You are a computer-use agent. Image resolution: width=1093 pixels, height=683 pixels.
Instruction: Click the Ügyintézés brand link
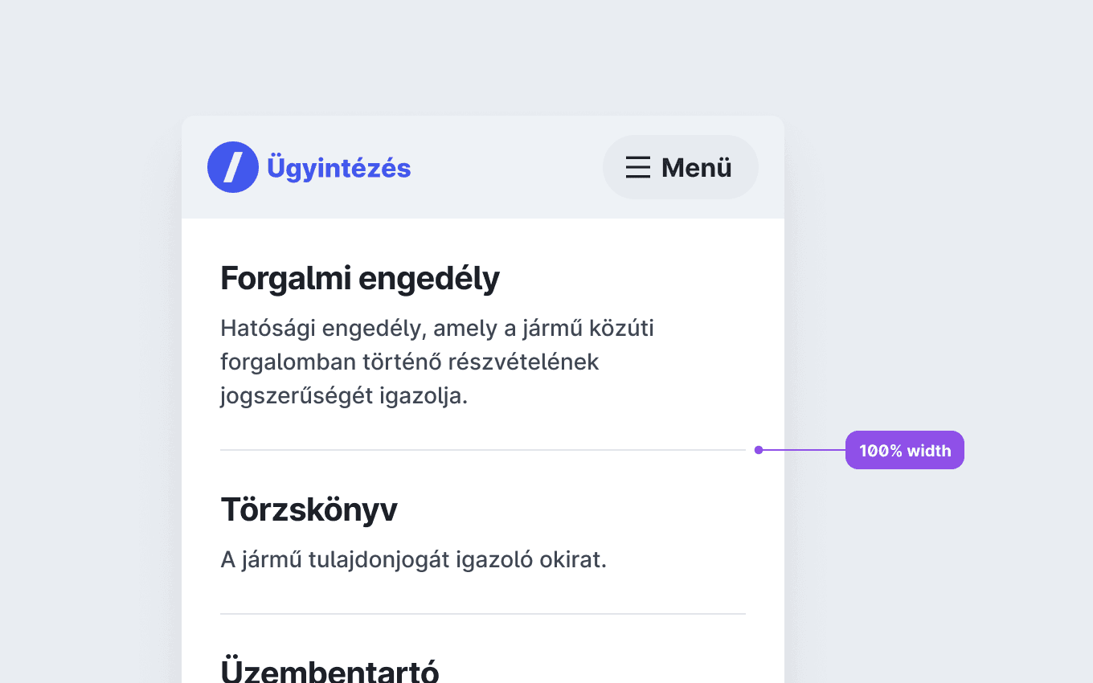click(309, 167)
